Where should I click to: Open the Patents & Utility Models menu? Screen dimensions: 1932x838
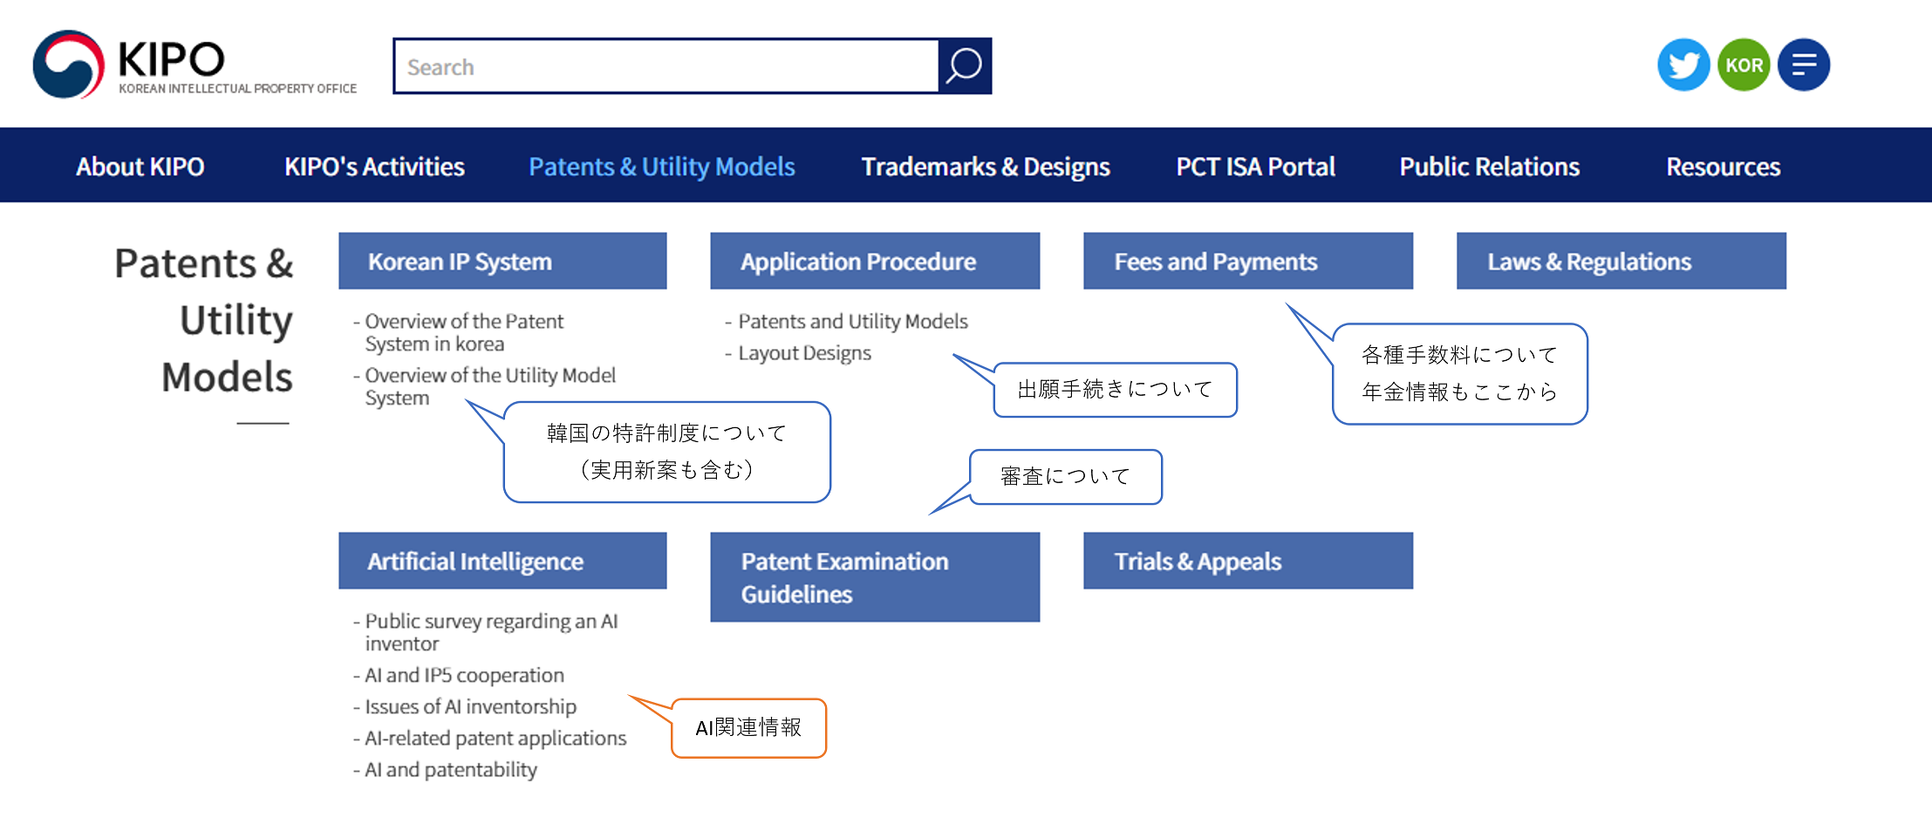[x=661, y=167]
